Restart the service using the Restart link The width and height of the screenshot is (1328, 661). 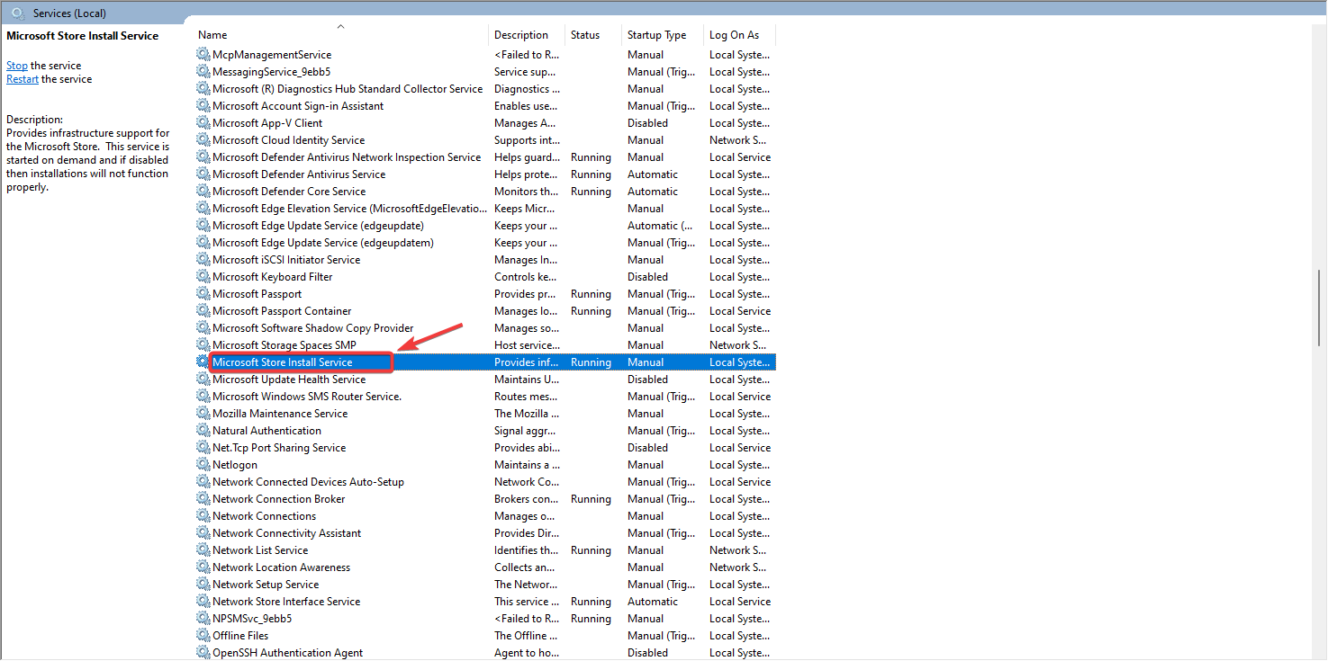23,79
